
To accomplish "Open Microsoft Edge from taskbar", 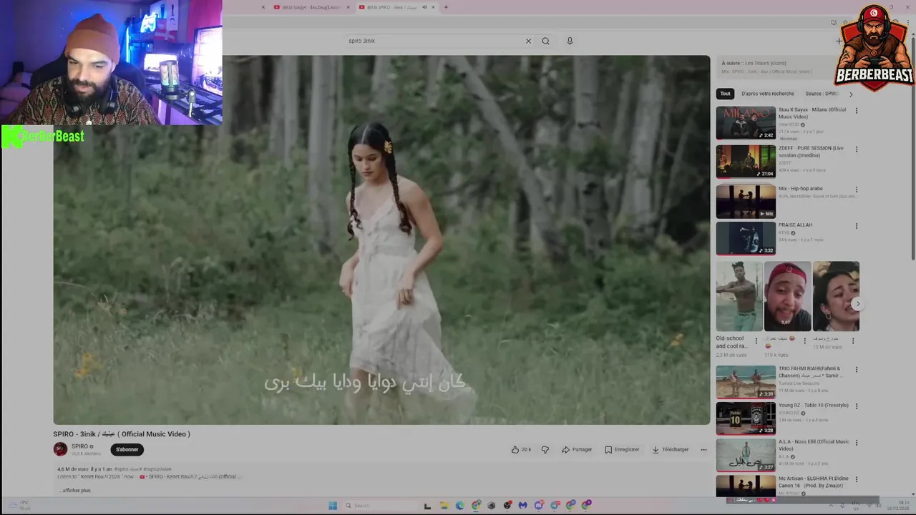I will 459,505.
